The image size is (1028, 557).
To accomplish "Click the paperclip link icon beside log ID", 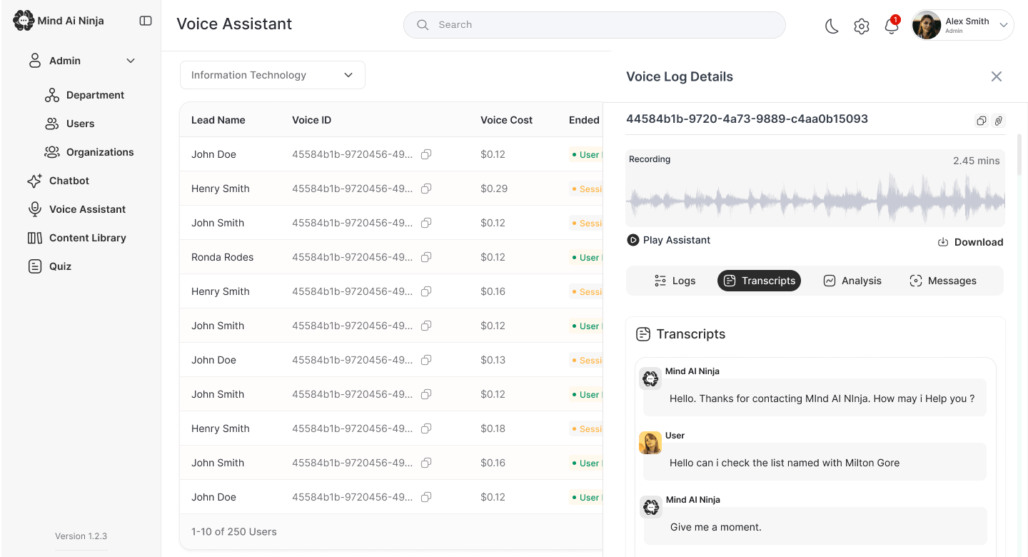I will 999,121.
